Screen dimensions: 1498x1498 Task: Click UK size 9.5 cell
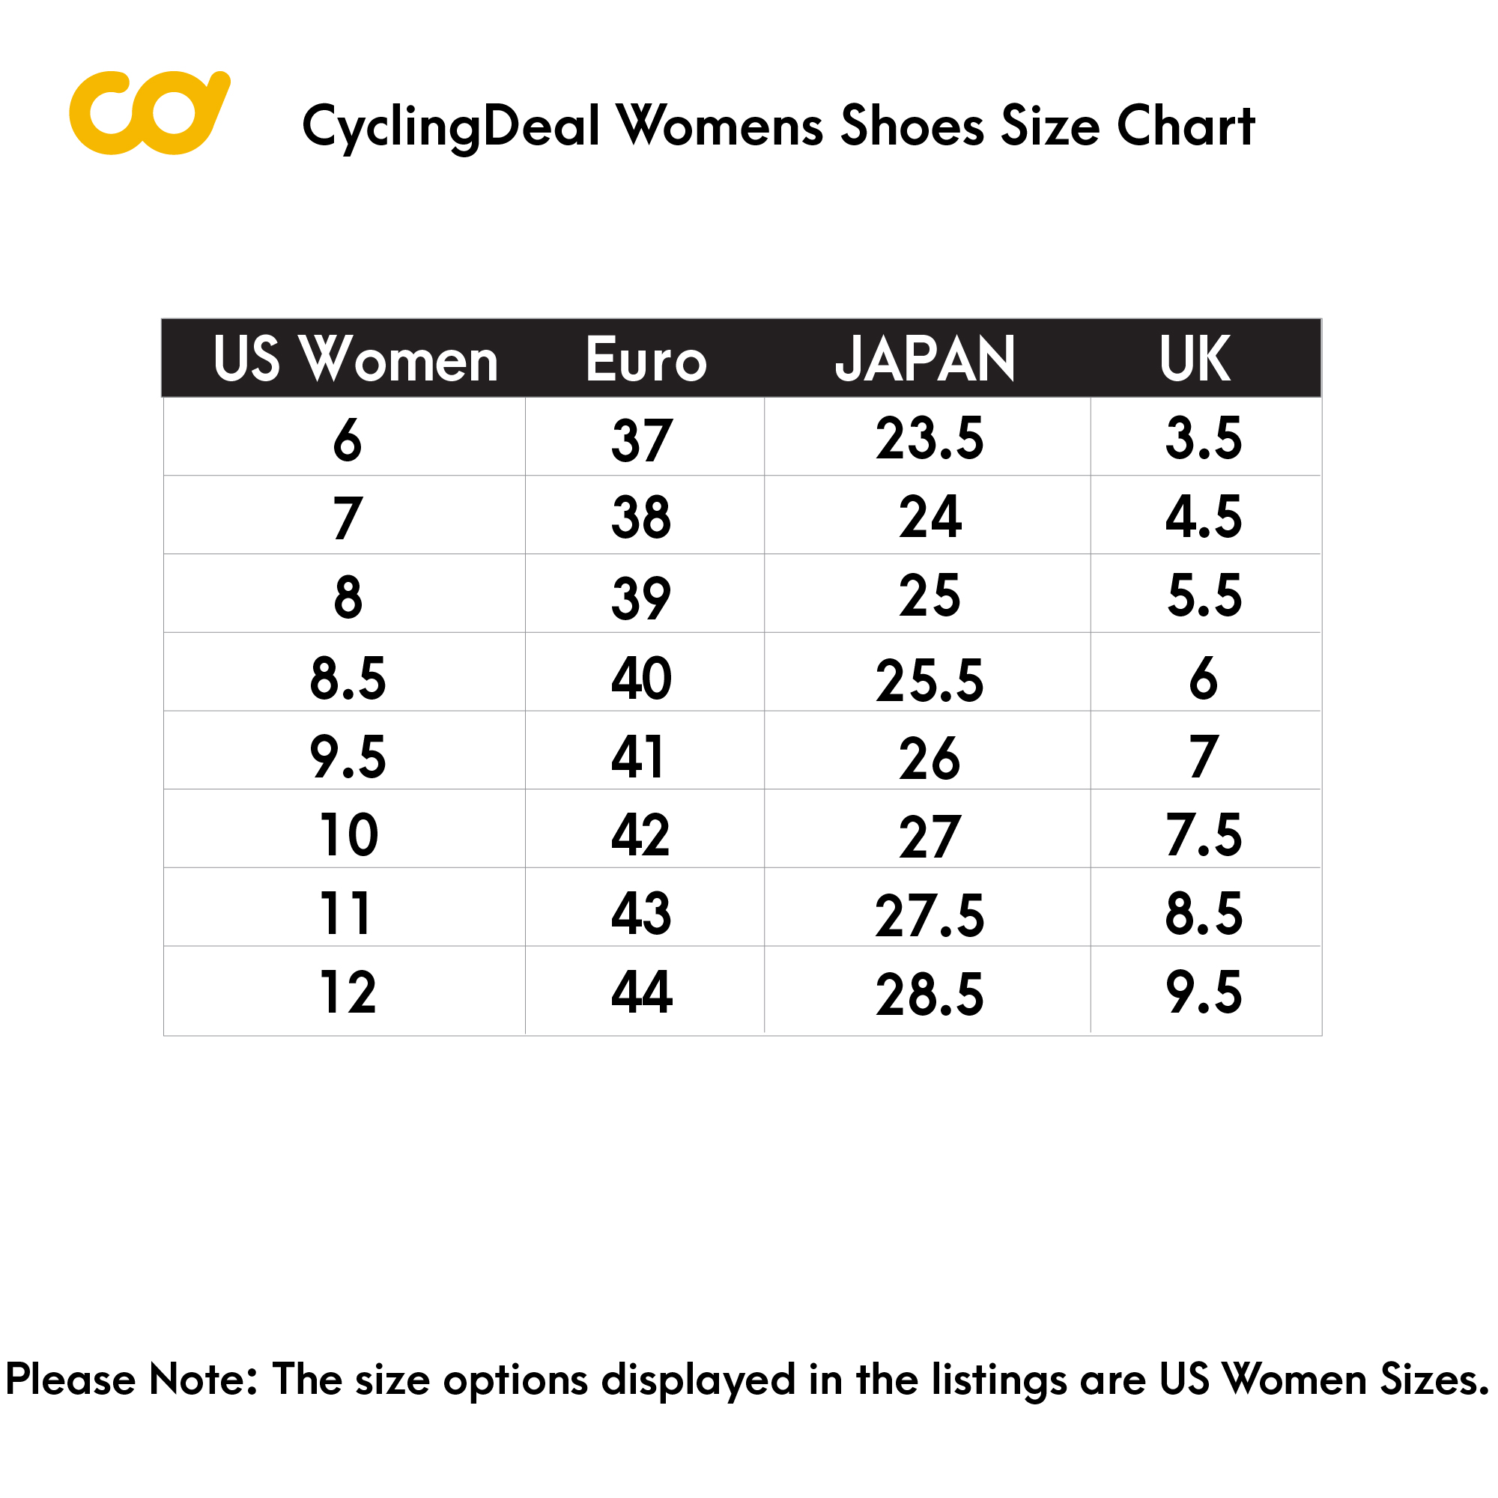tap(1206, 991)
